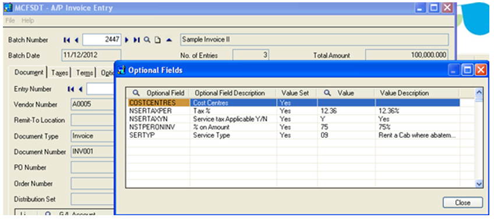Minimize the Optional Fields window

point(454,70)
